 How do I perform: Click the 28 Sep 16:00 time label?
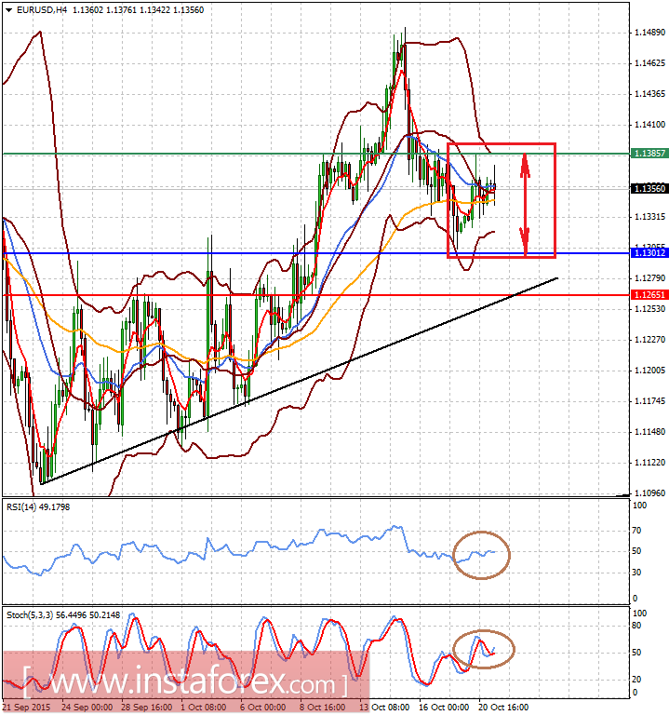(147, 708)
